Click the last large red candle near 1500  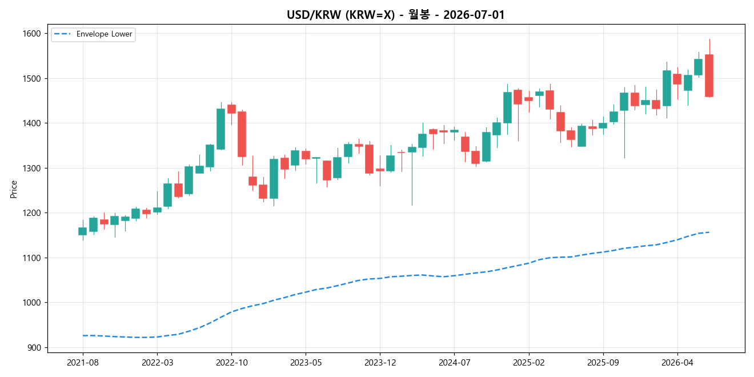tap(709, 75)
